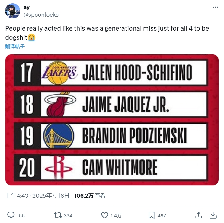Download the post media
Image resolution: width=224 pixels, height=223 pixels.
pyautogui.click(x=213, y=215)
